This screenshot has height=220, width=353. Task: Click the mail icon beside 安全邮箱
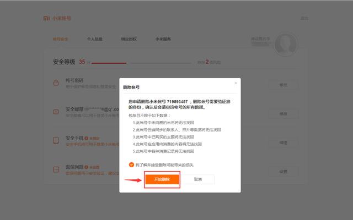pos(56,112)
